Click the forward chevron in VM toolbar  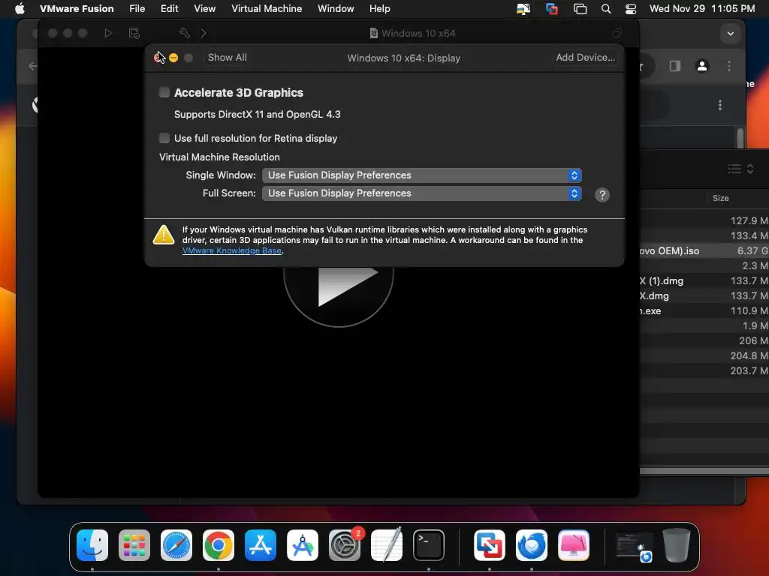coord(204,33)
